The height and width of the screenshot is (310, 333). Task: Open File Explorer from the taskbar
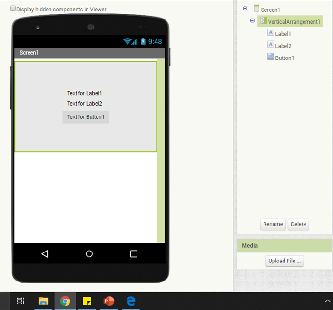[43, 301]
